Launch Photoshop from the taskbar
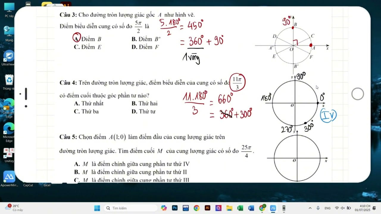This screenshot has height=214, width=381. (x=175, y=208)
